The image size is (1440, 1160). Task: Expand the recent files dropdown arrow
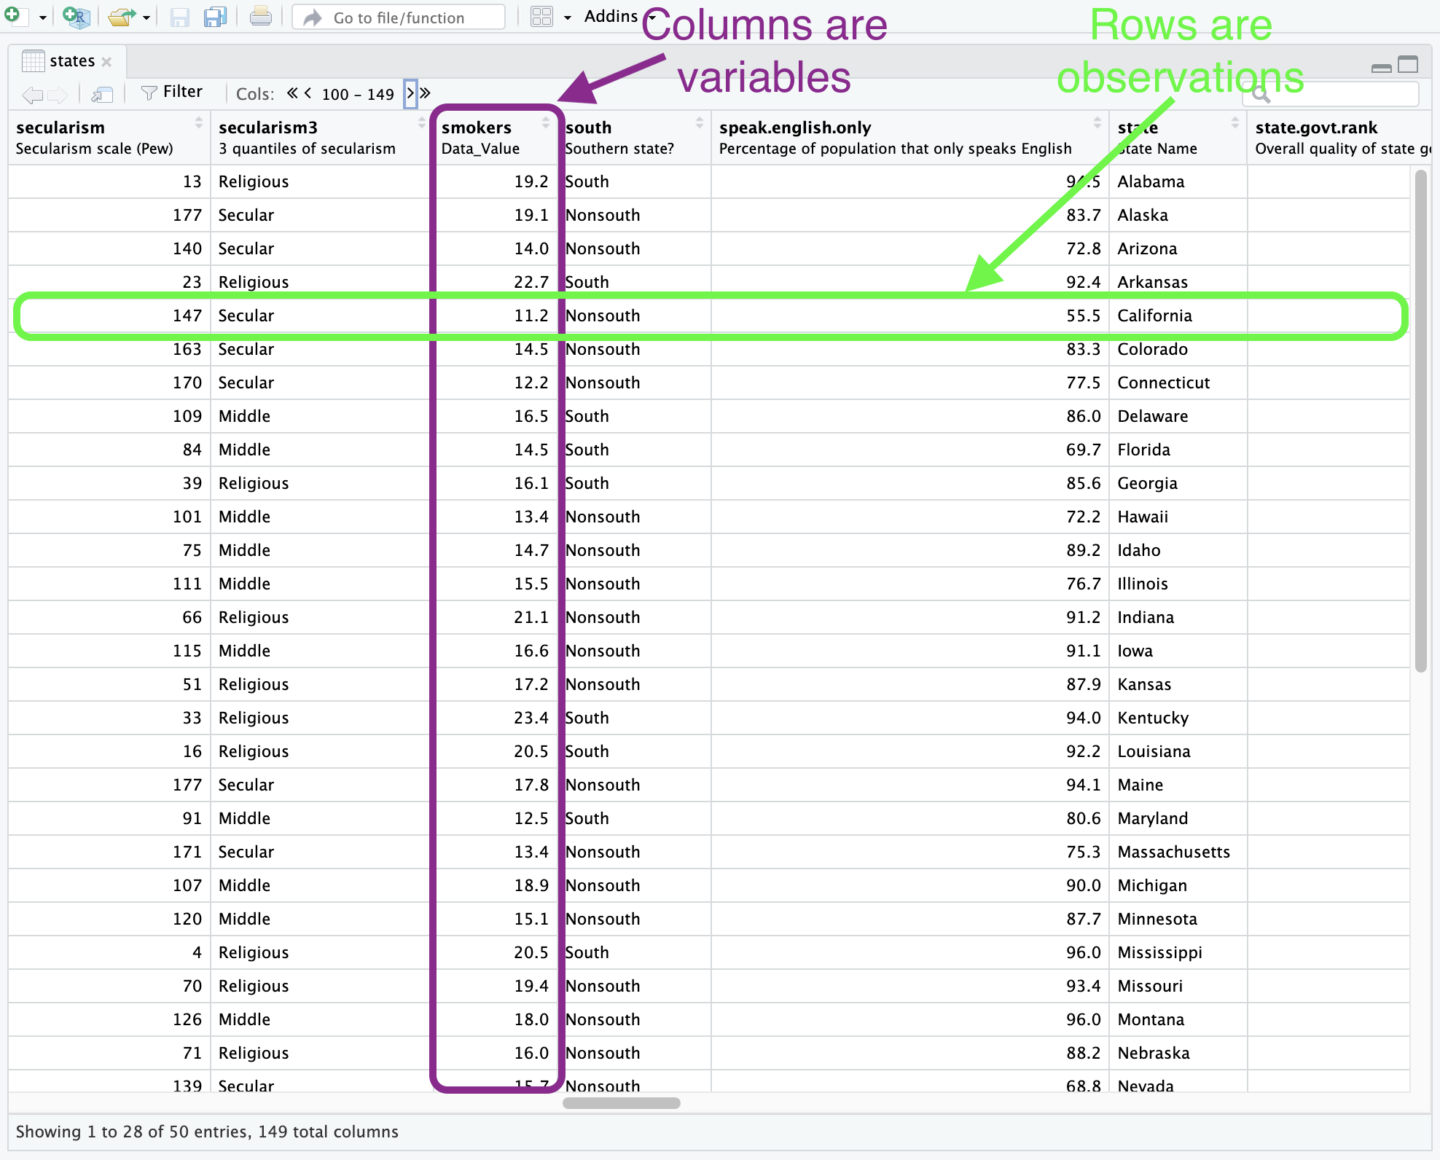(x=146, y=17)
